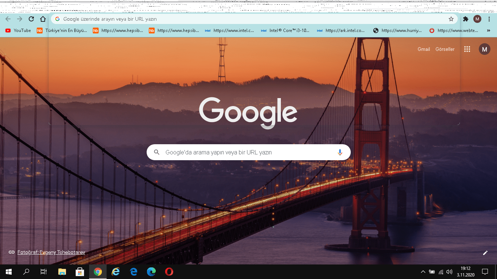Expand the bookmarks bar overflow chevron
This screenshot has height=279, width=497.
click(488, 31)
